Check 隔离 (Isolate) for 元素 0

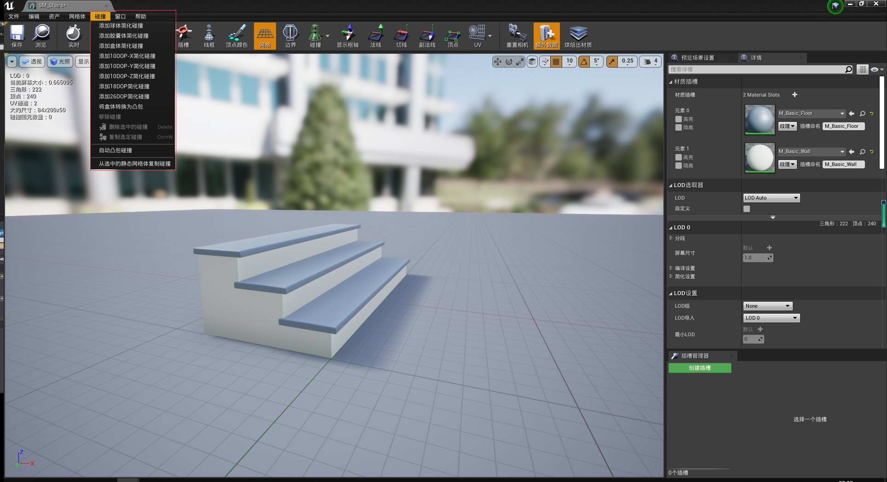[679, 127]
